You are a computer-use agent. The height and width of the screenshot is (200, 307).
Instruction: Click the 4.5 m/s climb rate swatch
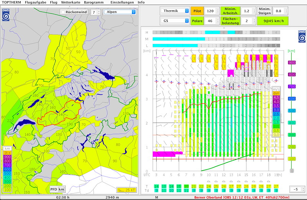coord(276,98)
